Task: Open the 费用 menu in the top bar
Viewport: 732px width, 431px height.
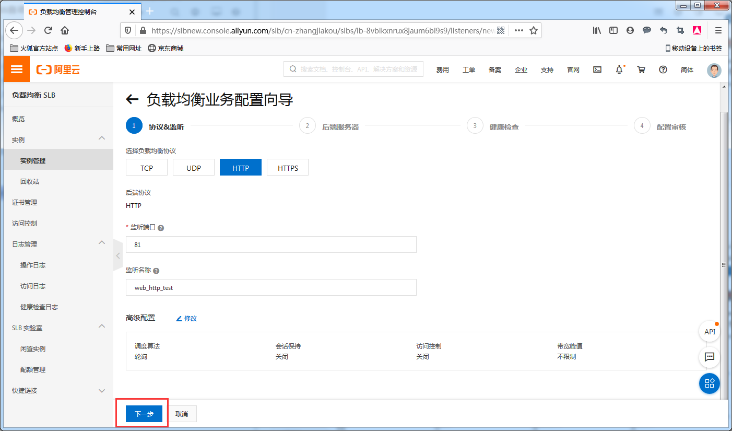Action: pos(443,69)
